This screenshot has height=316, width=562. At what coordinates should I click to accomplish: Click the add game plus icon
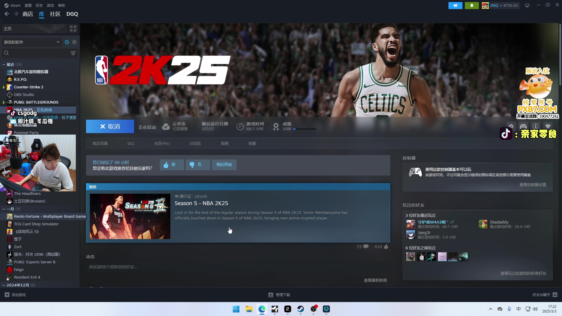click(x=7, y=295)
